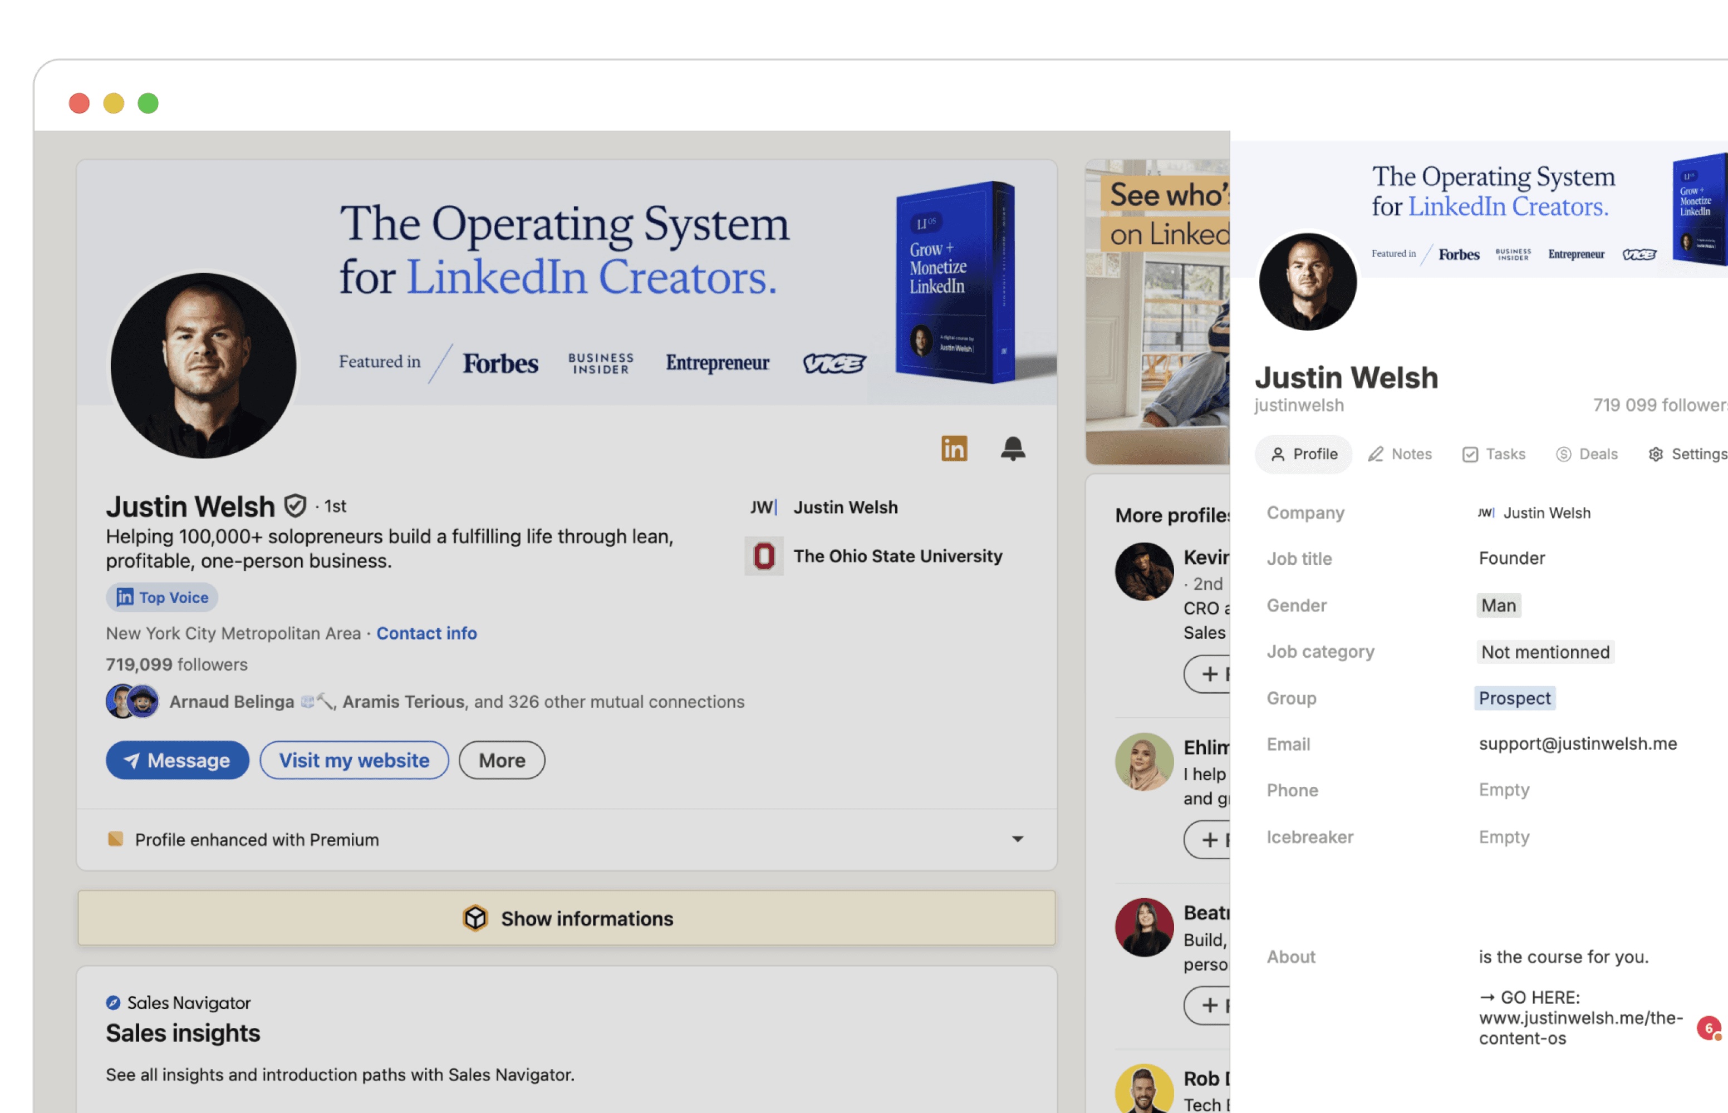Click the justinwelsh username in sidebar
This screenshot has width=1728, height=1113.
click(x=1299, y=405)
